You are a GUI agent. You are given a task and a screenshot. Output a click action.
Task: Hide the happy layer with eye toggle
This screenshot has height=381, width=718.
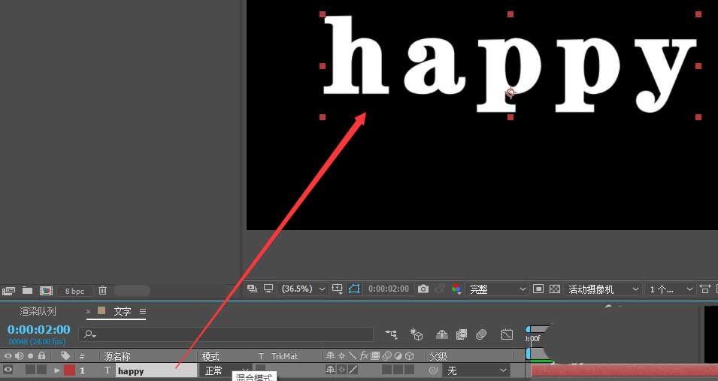[x=8, y=370]
